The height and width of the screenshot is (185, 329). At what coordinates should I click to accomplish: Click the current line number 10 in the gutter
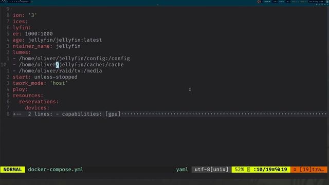tap(4, 65)
